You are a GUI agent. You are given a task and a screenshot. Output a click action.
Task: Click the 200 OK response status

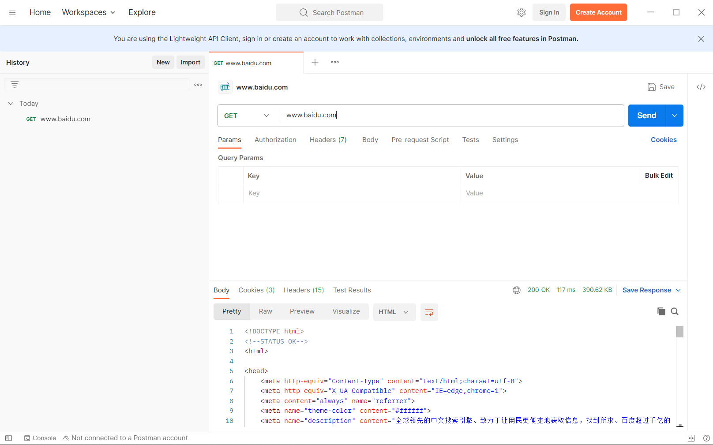coord(539,290)
